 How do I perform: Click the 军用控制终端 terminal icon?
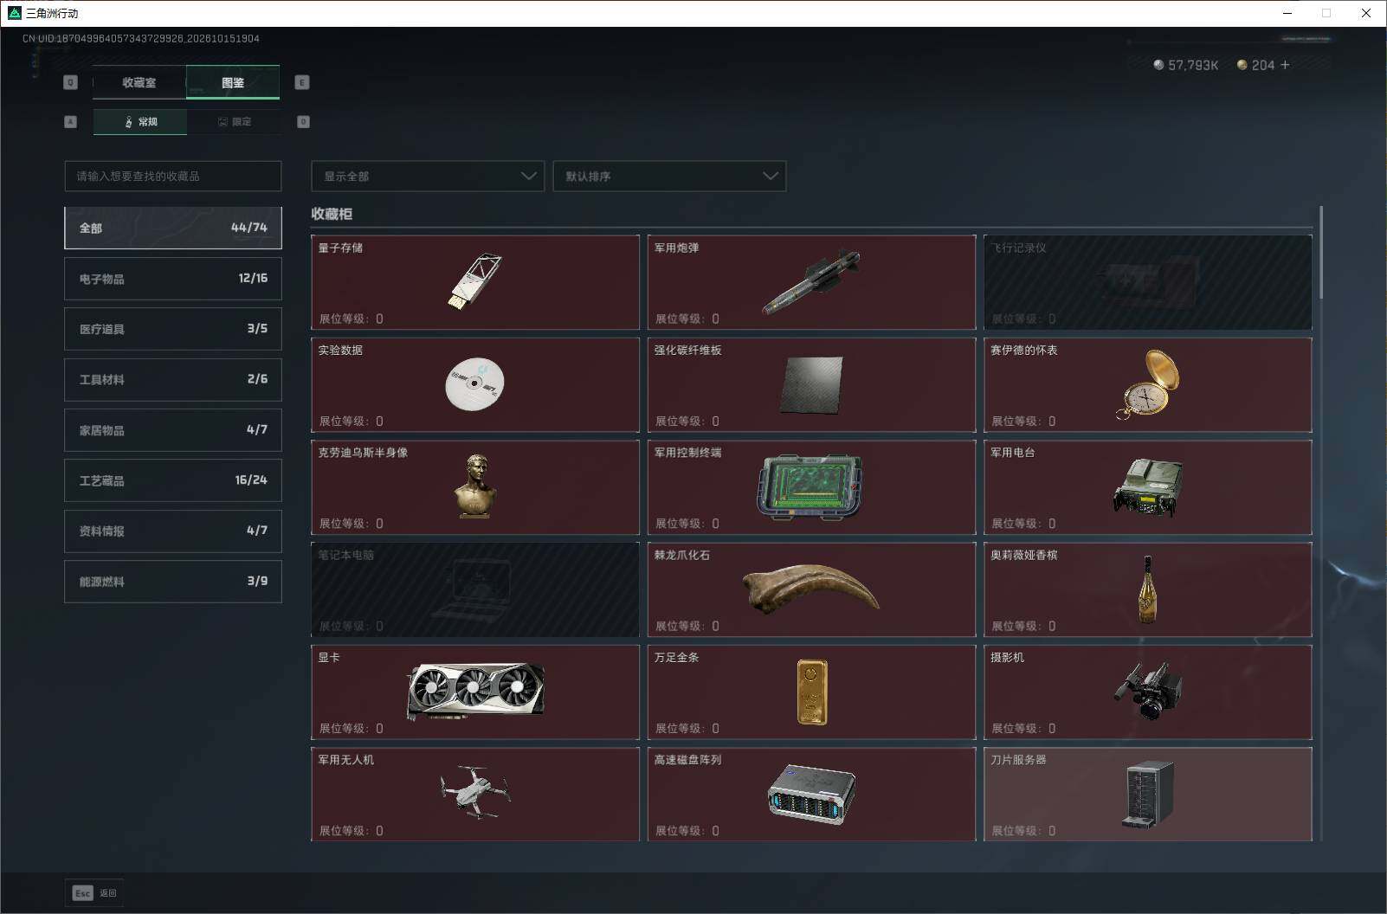[810, 487]
